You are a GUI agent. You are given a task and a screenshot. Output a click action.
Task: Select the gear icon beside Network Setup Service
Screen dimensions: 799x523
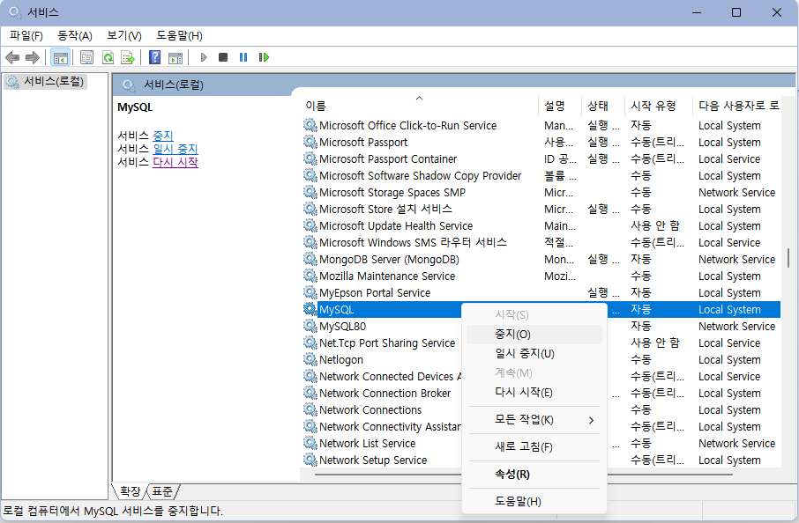point(310,460)
